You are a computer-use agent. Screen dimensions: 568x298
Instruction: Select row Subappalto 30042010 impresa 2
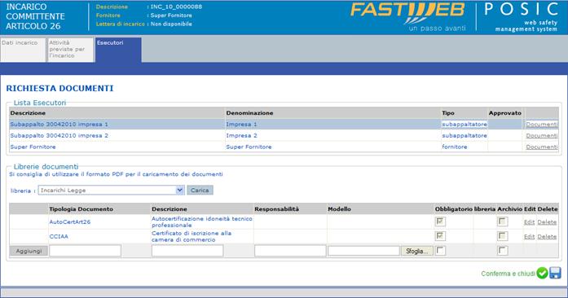284,135
